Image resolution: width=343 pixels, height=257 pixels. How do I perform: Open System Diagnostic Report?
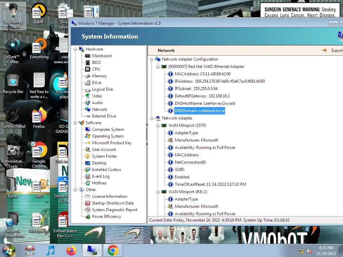[x=115, y=210]
